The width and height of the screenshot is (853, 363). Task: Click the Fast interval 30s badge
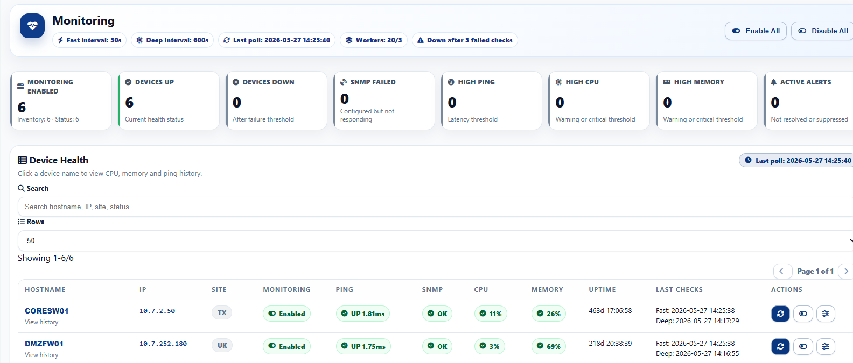click(x=89, y=40)
